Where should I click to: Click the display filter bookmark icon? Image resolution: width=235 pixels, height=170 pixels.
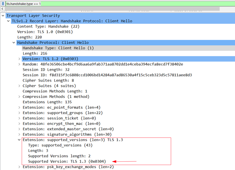point(3,4)
